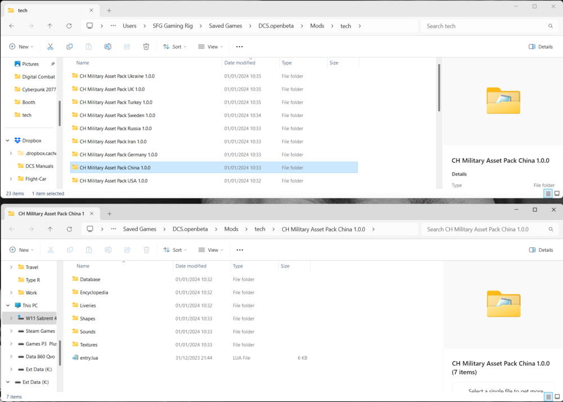Close the tech tab
This screenshot has height=402, width=563.
(91, 10)
